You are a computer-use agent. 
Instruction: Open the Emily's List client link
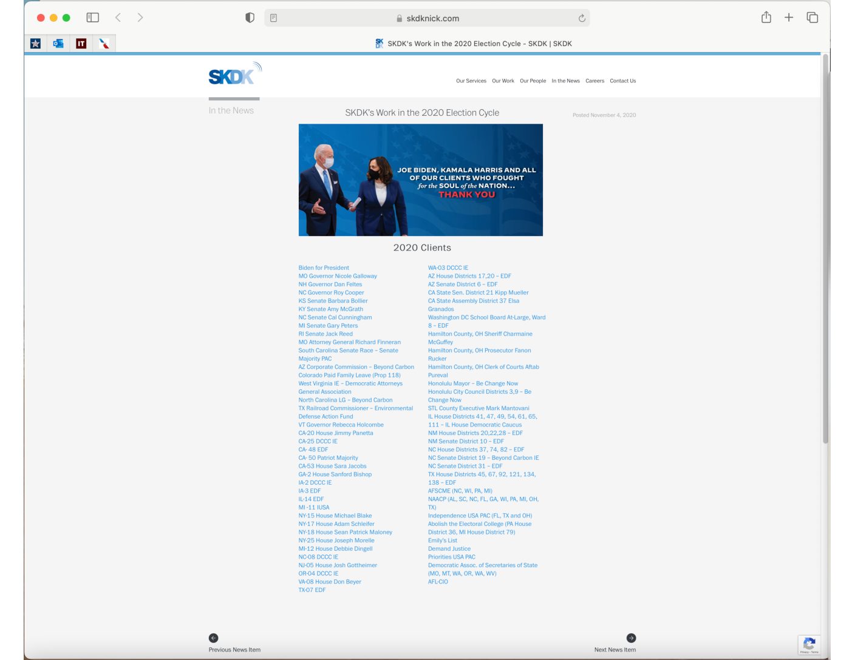442,540
